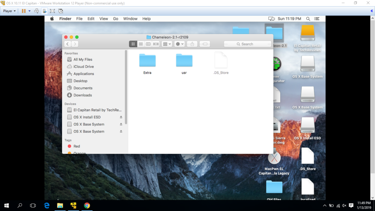The image size is (375, 211).
Task: Eject the OS X Install ESD volume
Action: [121, 117]
